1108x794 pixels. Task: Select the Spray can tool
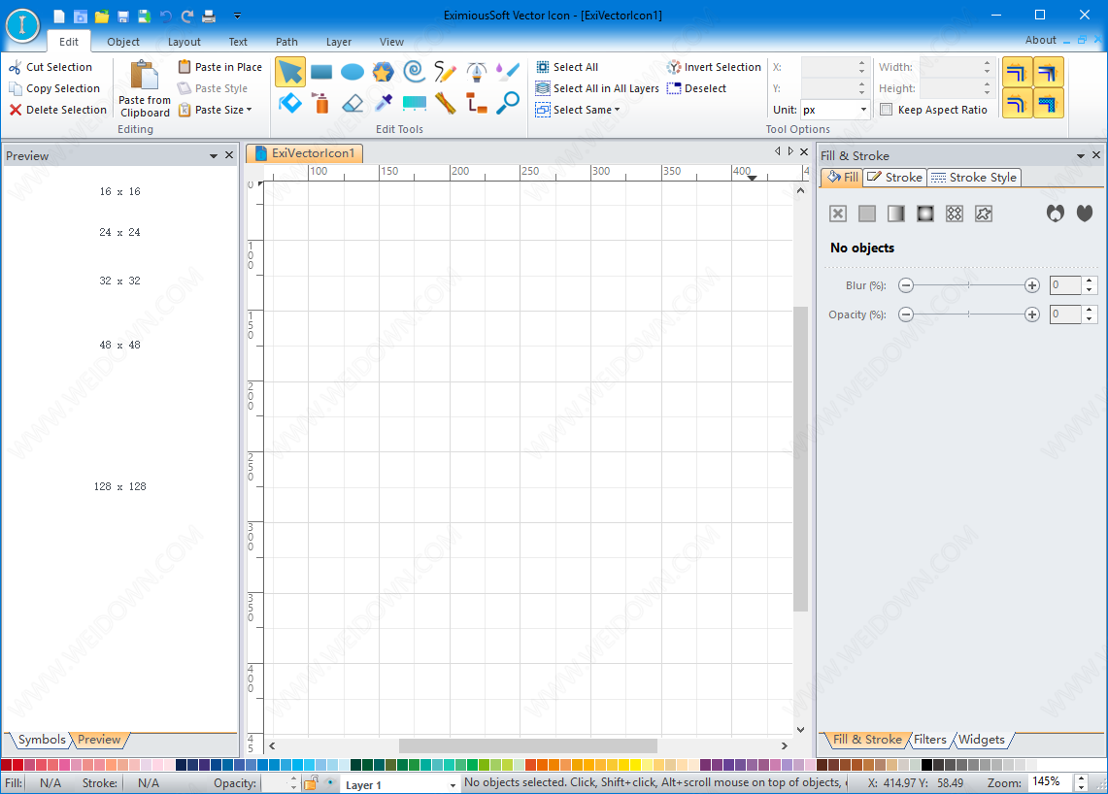tap(321, 103)
